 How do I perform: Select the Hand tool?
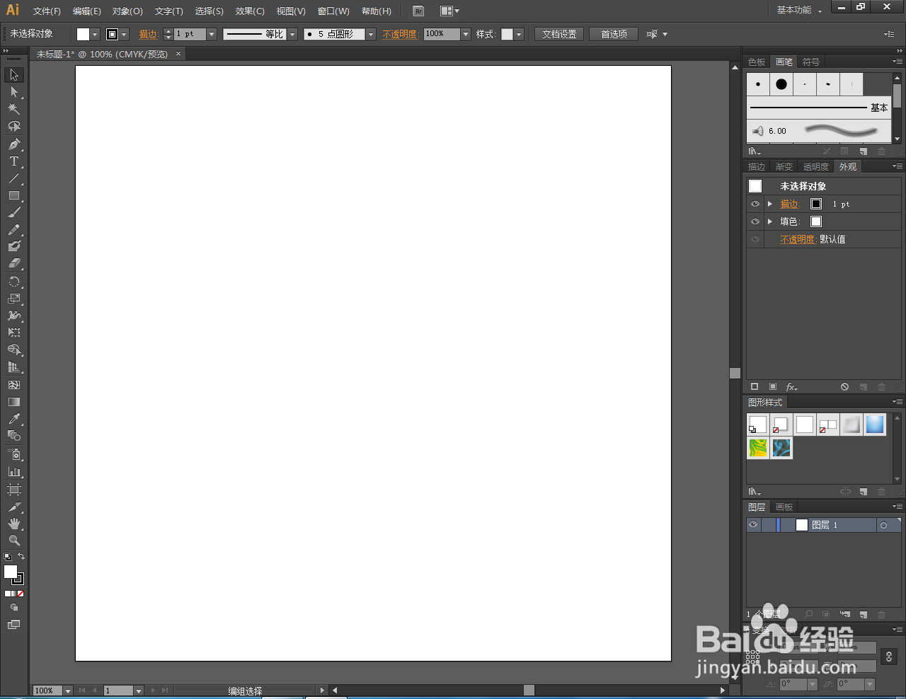point(14,524)
